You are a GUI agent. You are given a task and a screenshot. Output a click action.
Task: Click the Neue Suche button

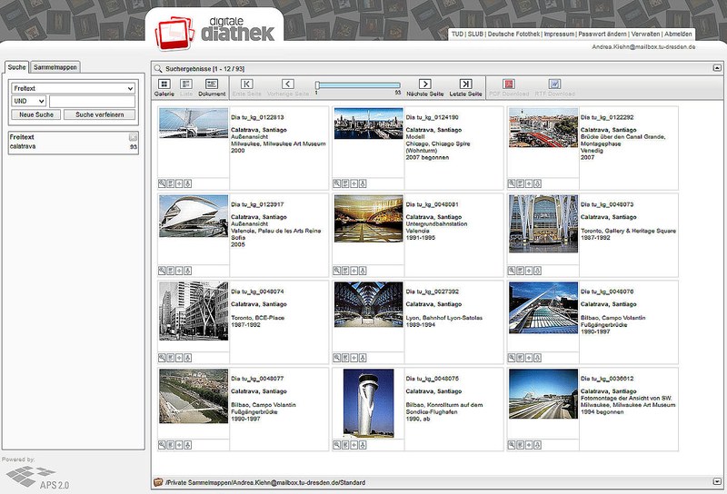tap(37, 114)
